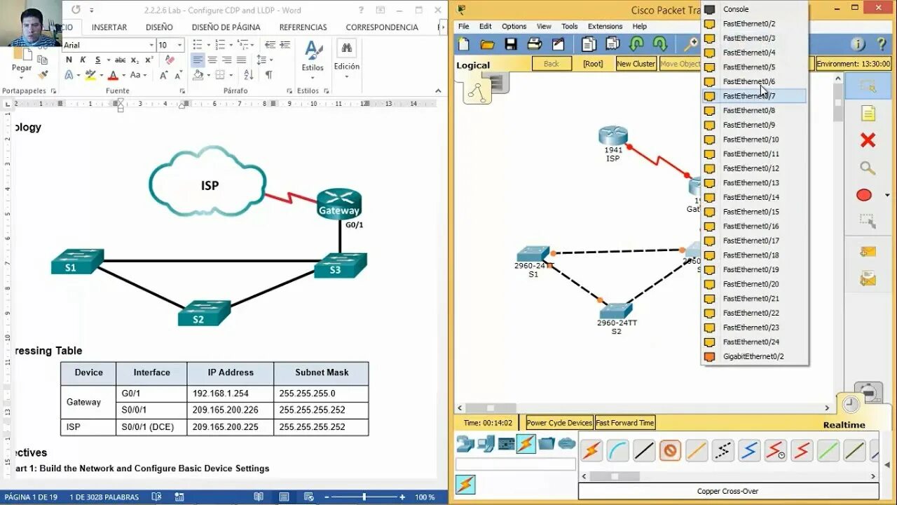Click the Copy icon in Packet Tracer toolbar
This screenshot has width=897, height=505.
pos(589,45)
